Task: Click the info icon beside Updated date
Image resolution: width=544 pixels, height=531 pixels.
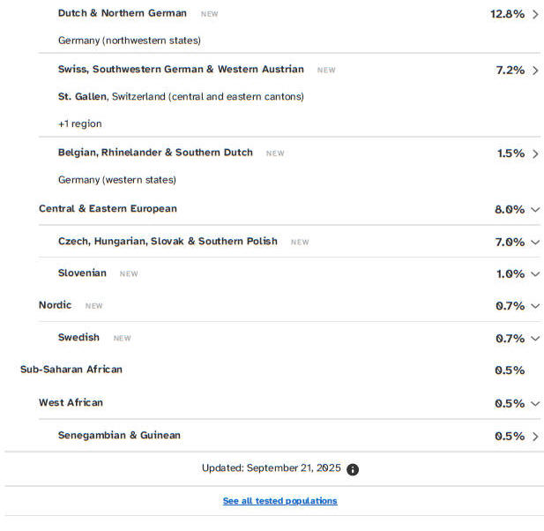Action: pos(353,469)
